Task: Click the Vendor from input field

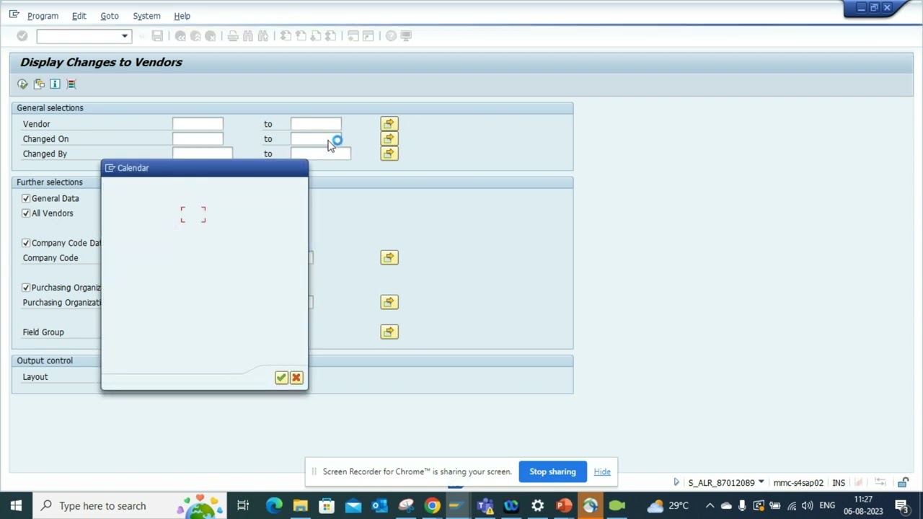Action: (198, 124)
